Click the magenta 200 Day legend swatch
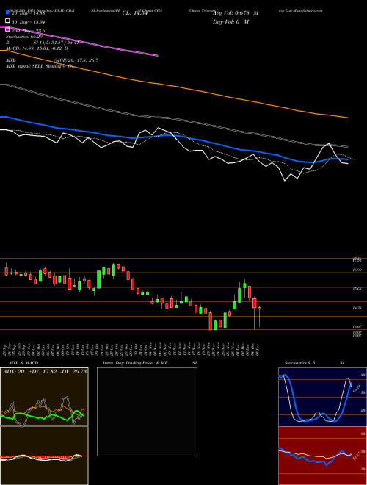This screenshot has height=485, width=367. (8, 30)
